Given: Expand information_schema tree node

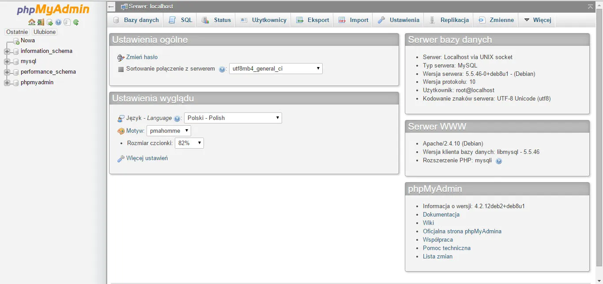Looking at the screenshot, I should 7,52.
